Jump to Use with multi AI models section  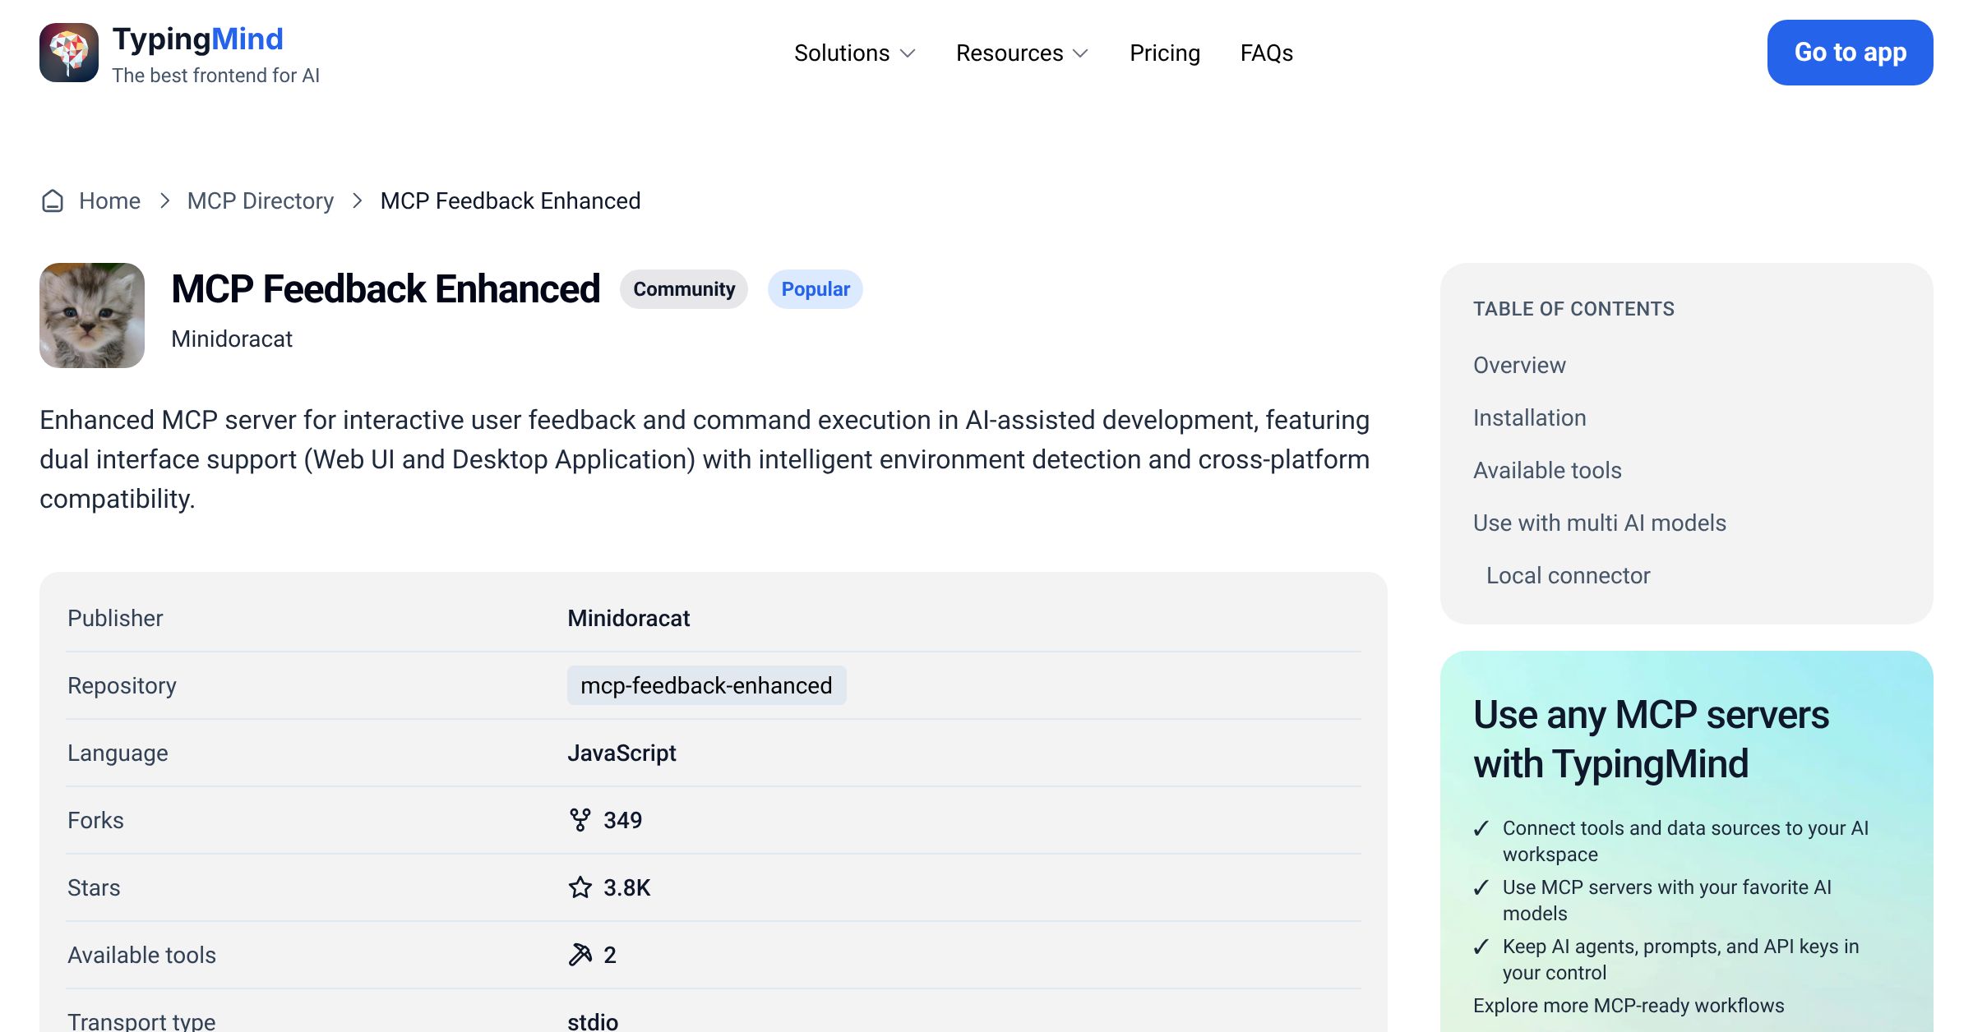pos(1600,523)
